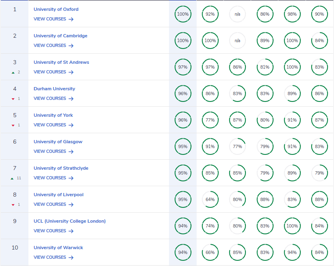
Task: Open the Durham University page link
Action: tap(54, 89)
